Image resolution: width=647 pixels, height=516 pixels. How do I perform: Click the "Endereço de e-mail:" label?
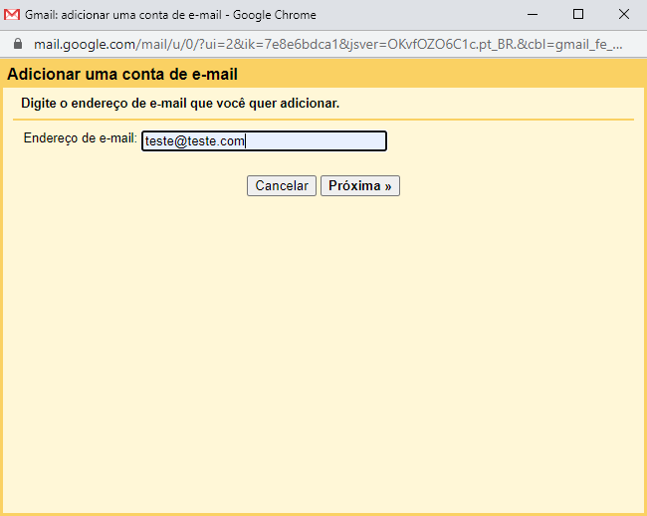tap(80, 138)
